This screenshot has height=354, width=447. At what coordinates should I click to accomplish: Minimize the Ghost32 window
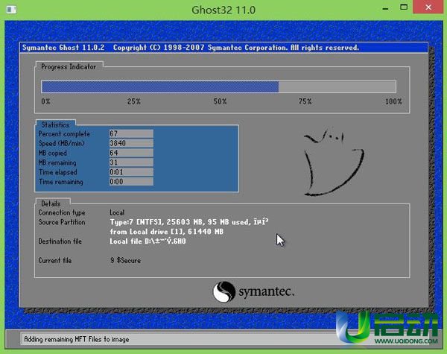tap(378, 10)
